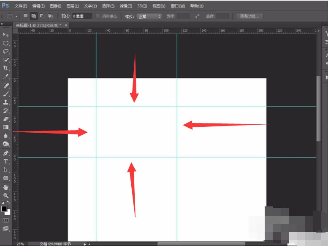
Task: Select the Eyedropper tool
Action: (6, 77)
